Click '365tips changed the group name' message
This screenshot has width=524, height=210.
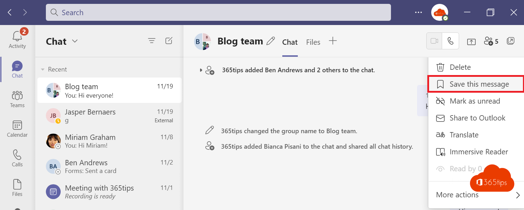click(x=289, y=131)
